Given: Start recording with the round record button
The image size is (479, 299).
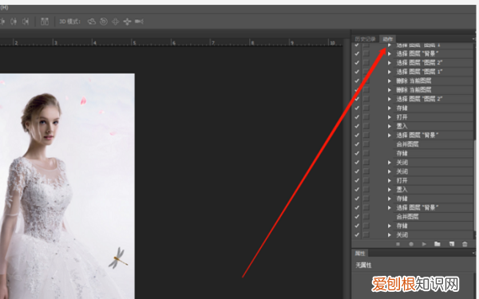Looking at the screenshot, I should (x=411, y=244).
